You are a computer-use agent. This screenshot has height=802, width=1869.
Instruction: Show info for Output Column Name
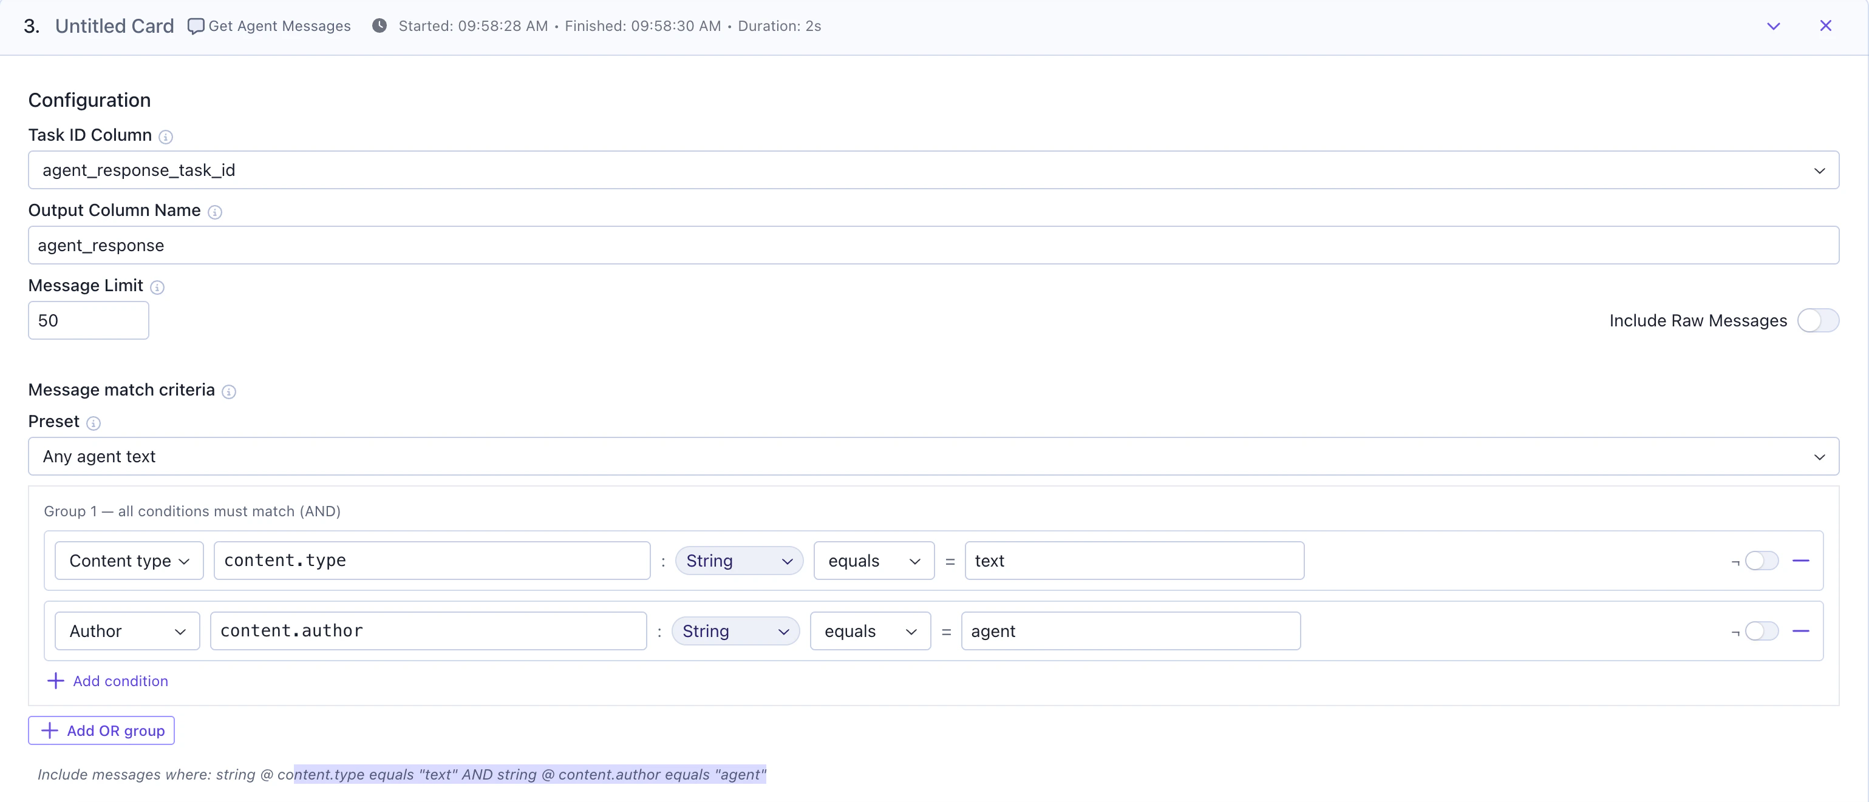pos(215,212)
